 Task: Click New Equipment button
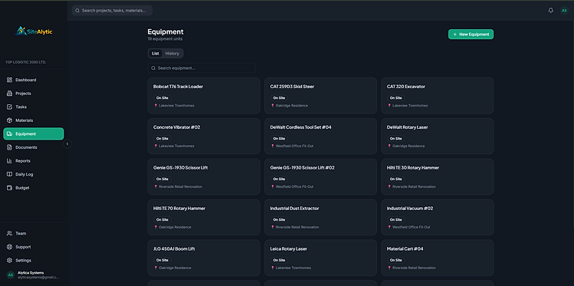471,35
